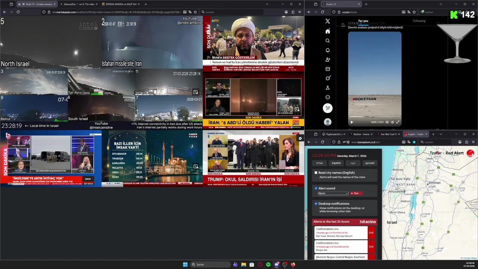478x269 pixels.
Task: Unmute the X video speaker icon
Action: (387, 122)
